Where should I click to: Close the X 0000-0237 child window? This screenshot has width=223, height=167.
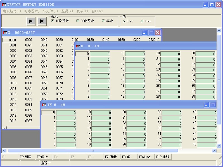[158, 33]
